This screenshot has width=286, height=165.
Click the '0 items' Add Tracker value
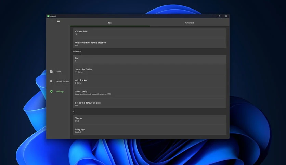tap(78, 83)
